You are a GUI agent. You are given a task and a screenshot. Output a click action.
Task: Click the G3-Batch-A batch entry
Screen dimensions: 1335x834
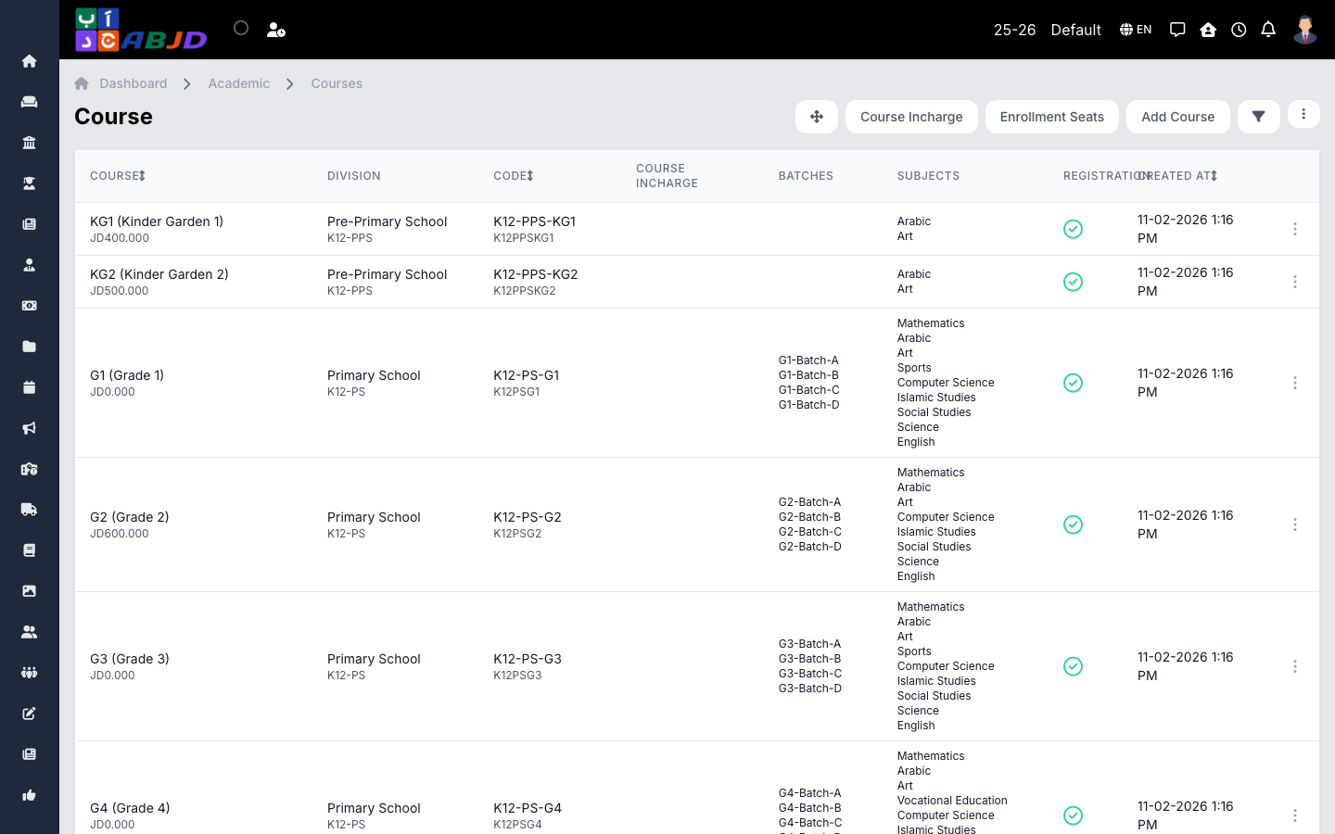(810, 644)
